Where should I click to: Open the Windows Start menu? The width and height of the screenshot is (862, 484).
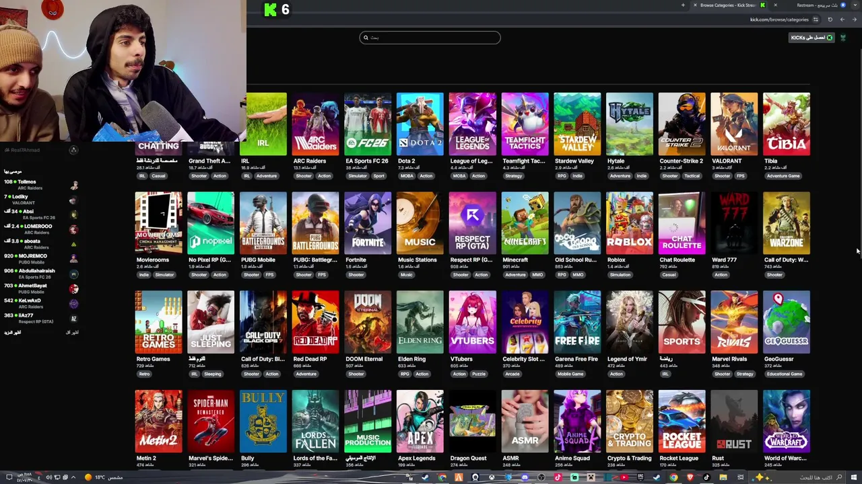click(854, 477)
